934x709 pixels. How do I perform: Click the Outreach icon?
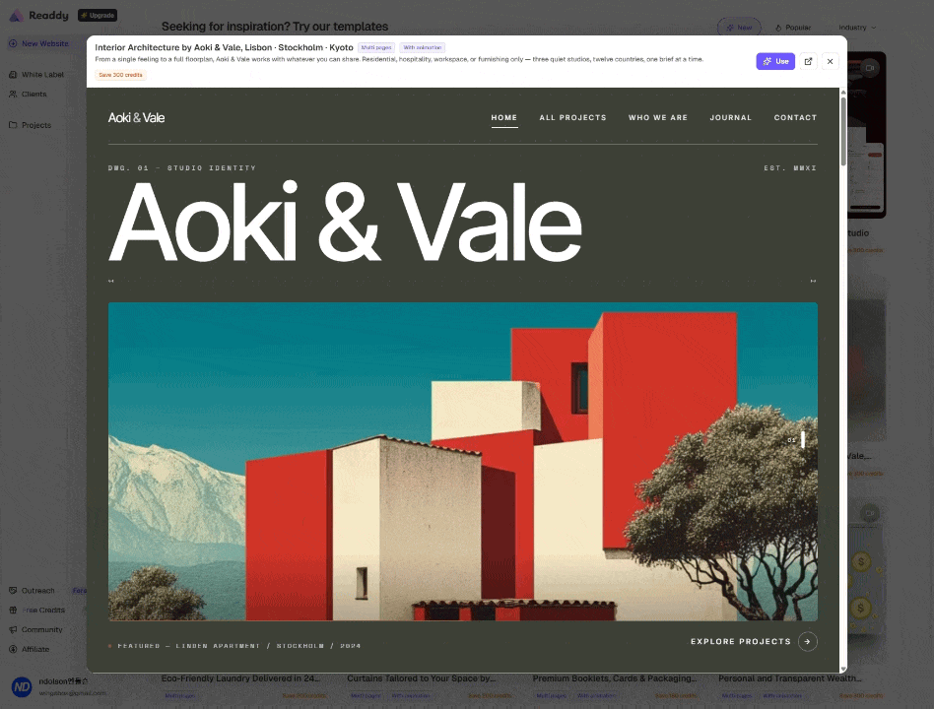[x=13, y=591]
